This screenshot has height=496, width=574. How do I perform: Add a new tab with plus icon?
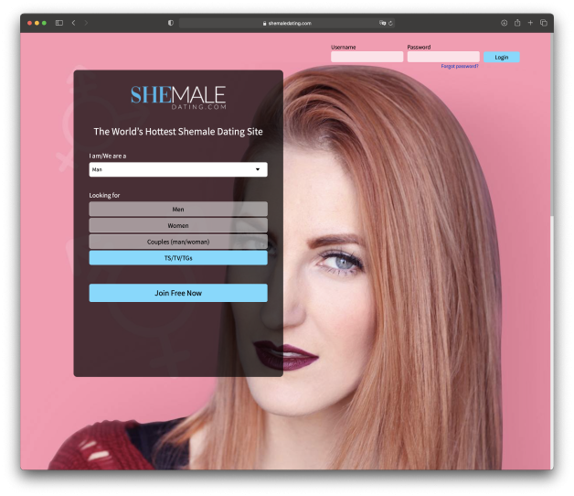[x=530, y=23]
